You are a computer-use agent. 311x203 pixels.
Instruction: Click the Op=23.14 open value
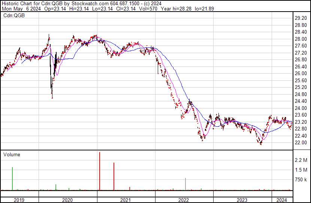[55, 9]
